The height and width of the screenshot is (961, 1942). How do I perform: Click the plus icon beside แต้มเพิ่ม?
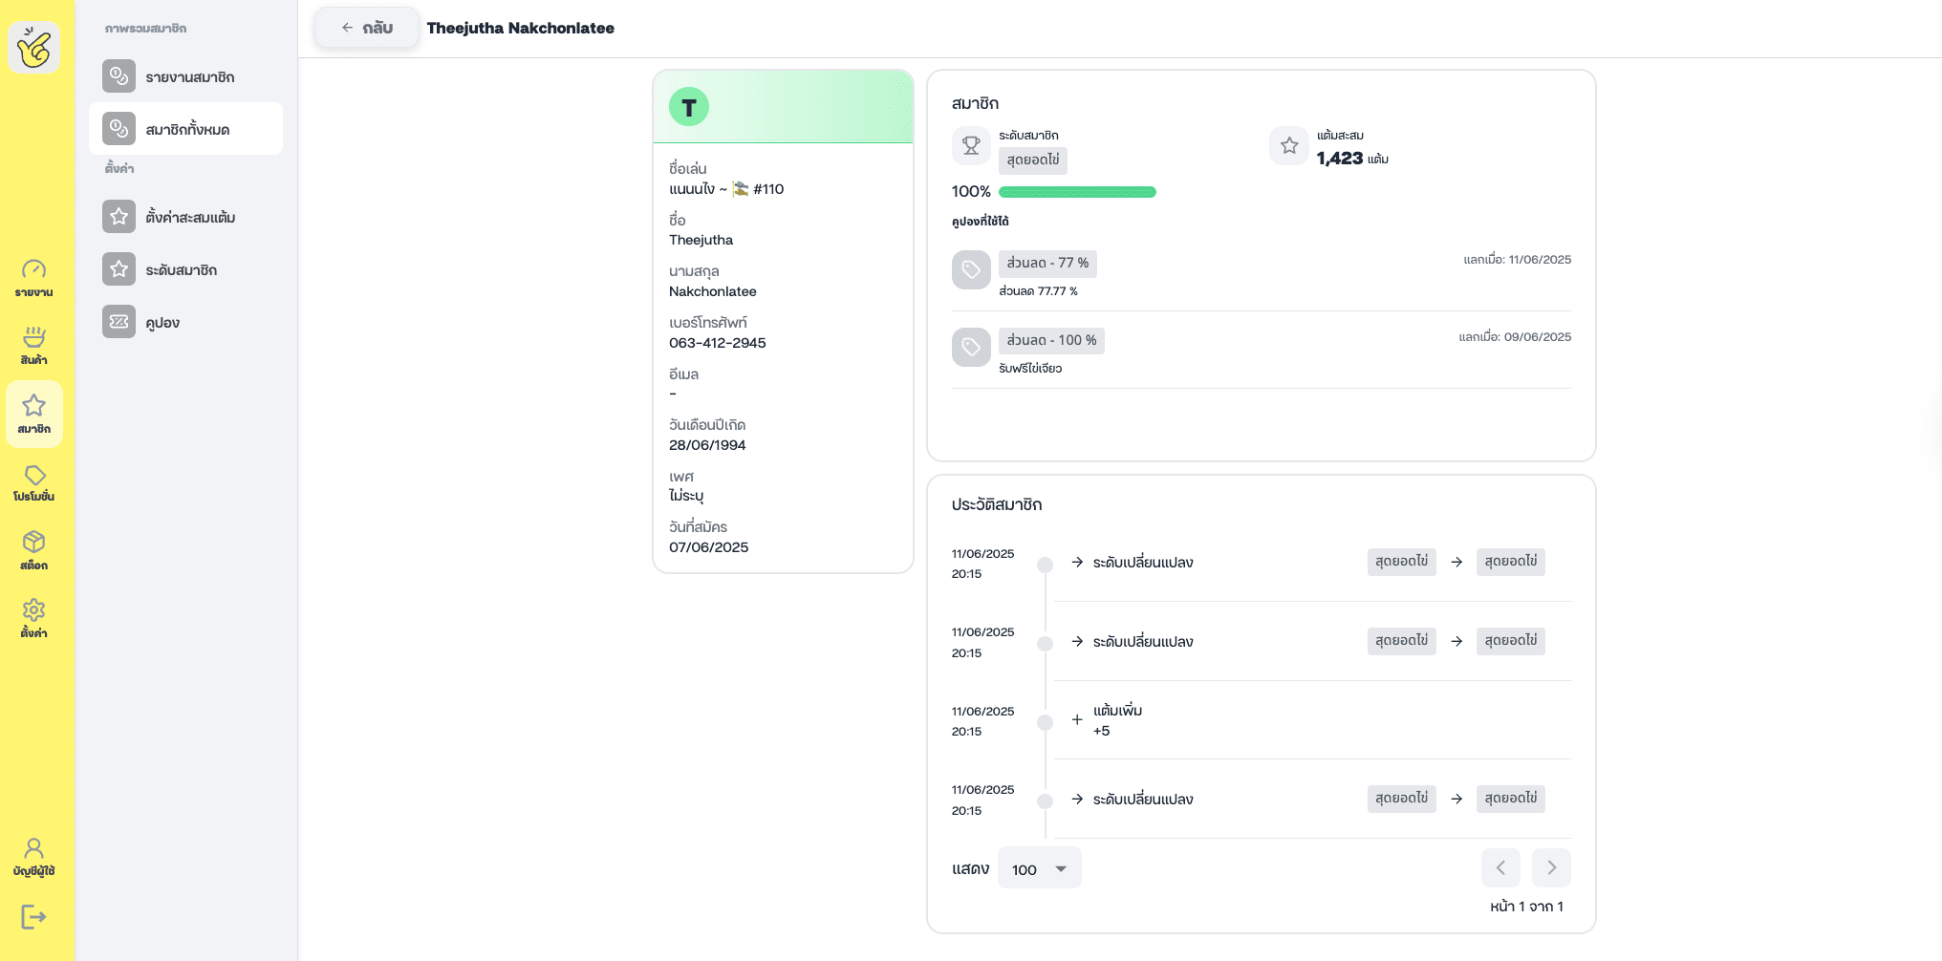[x=1077, y=719]
